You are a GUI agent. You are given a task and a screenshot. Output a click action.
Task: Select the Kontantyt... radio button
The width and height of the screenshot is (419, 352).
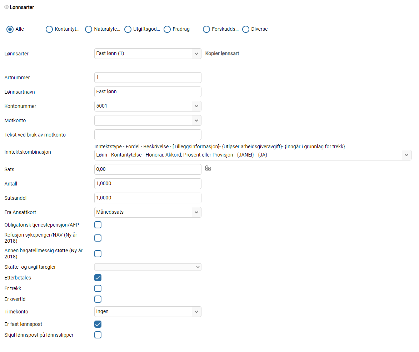[49, 29]
